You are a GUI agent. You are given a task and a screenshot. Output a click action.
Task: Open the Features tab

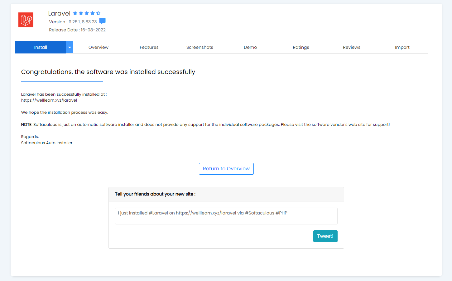pos(149,47)
